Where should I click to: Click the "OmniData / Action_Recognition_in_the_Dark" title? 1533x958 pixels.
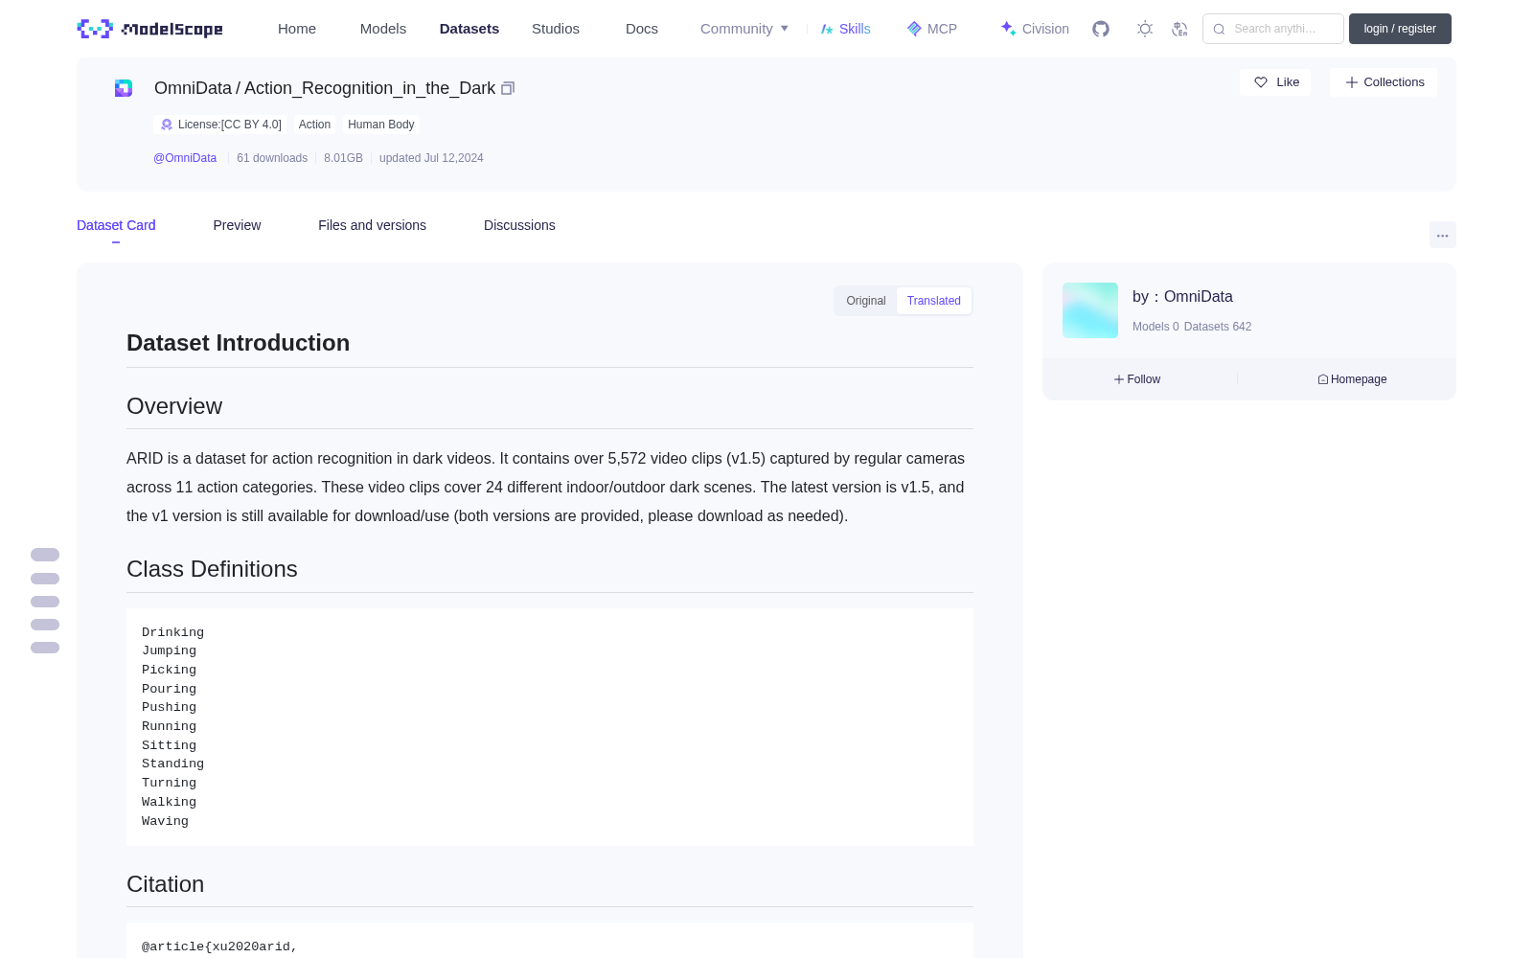[325, 88]
